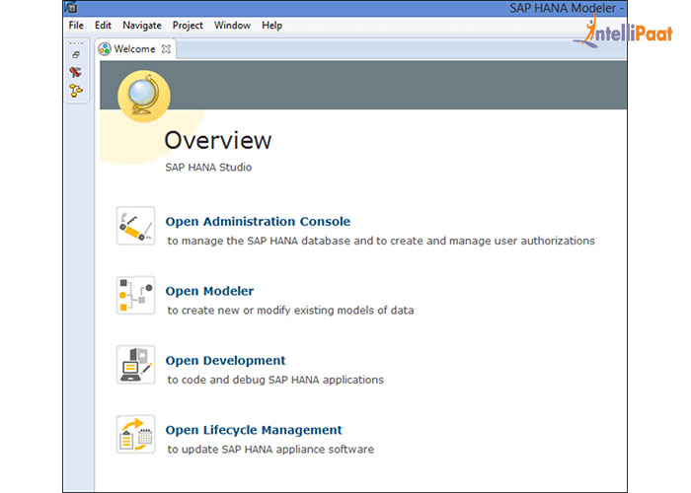
Task: Click the Overview heading text
Action: pos(218,140)
